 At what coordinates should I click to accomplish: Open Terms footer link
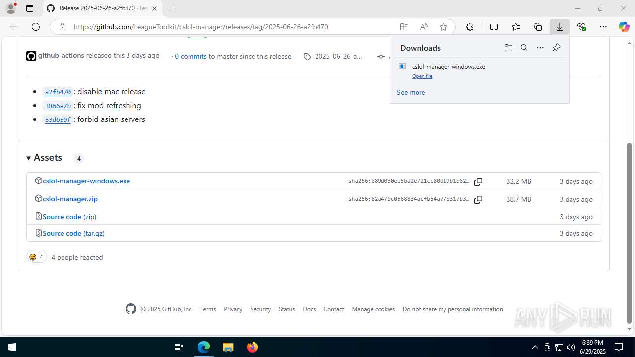coord(208,309)
